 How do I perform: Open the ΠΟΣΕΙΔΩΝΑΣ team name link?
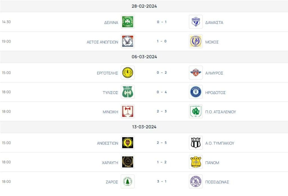pos(217,182)
